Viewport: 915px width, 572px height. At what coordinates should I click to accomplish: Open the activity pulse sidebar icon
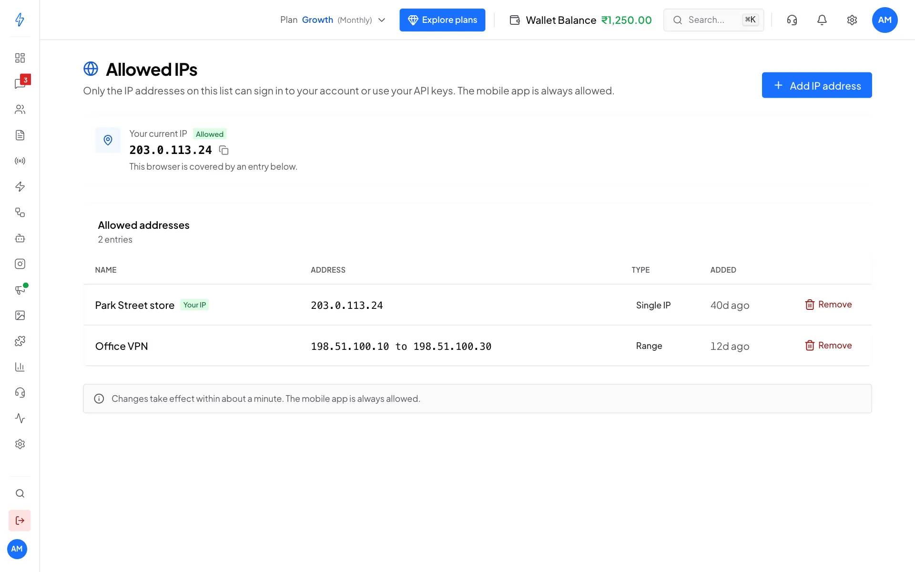point(20,419)
